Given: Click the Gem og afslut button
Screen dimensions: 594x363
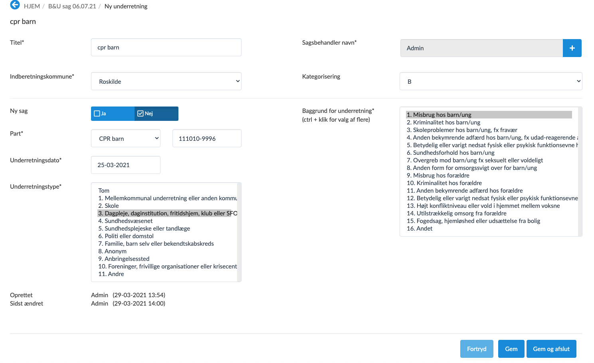Looking at the screenshot, I should pos(551,349).
